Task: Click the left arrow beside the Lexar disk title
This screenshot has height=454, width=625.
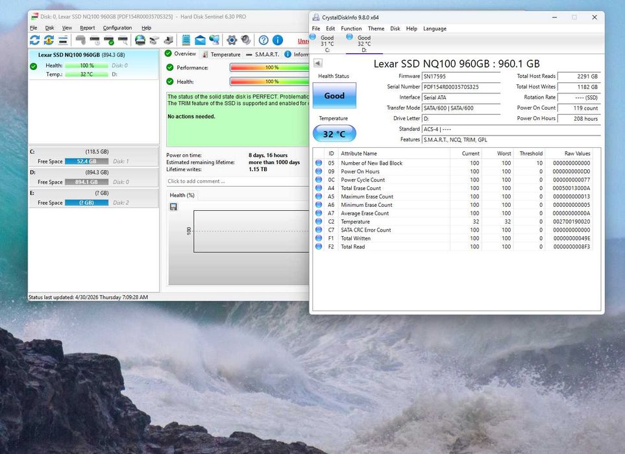Action: [x=317, y=64]
